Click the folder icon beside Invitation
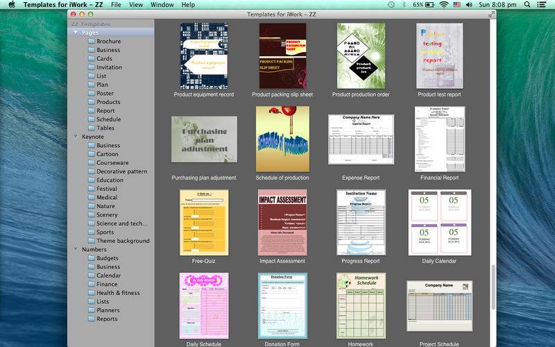 tap(92, 67)
